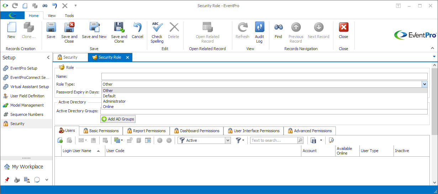The height and width of the screenshot is (194, 438).
Task: Click the preview magnifier icon in Users toolbar
Action: click(331, 140)
